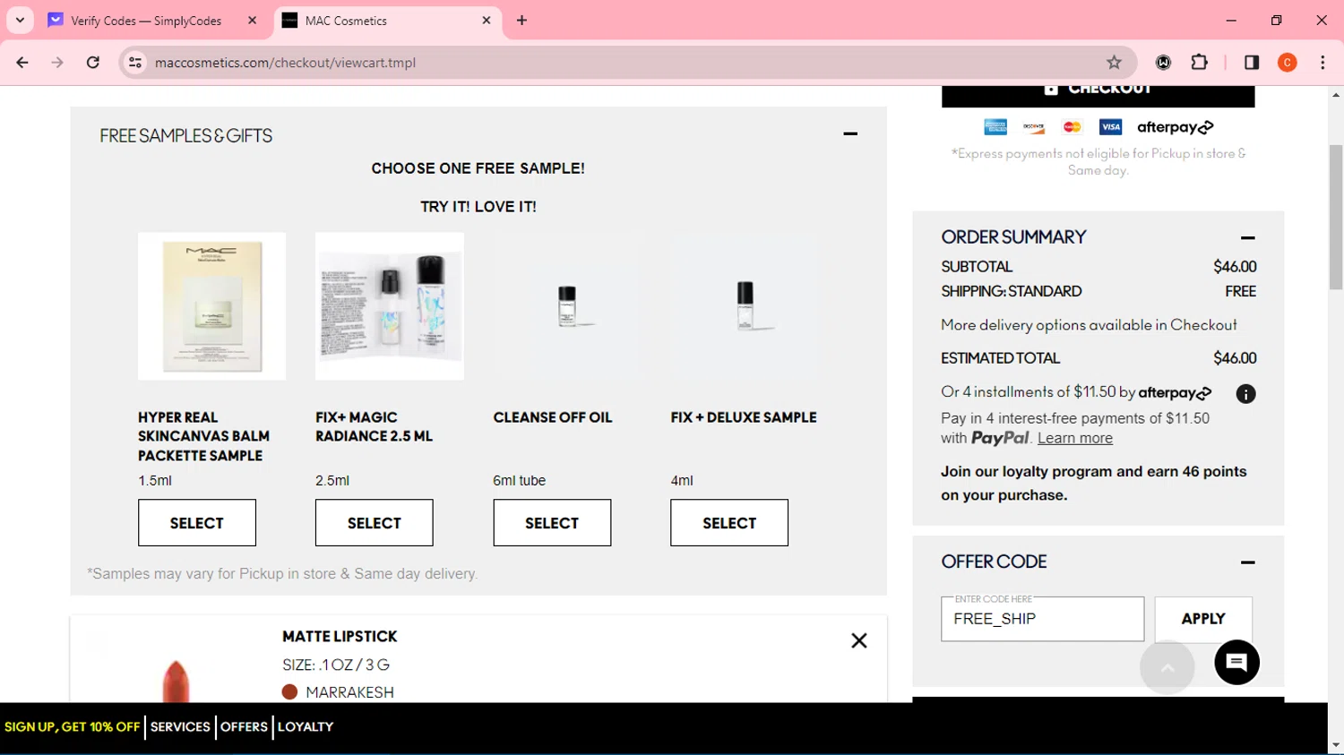Collapse the Offer Code panel
Screen dimensions: 1344x755
tap(1247, 562)
